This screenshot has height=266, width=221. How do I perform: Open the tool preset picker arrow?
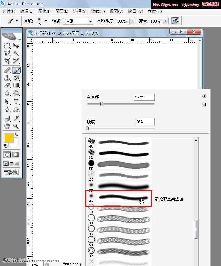pos(17,21)
